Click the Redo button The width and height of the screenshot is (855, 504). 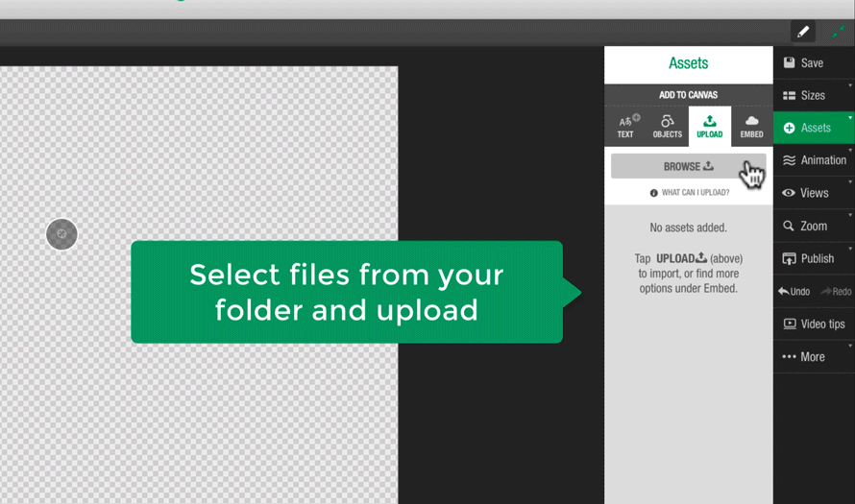[x=837, y=292]
